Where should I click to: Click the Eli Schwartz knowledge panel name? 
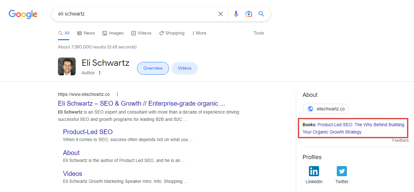coord(105,63)
